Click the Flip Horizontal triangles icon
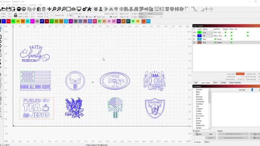This screenshot has width=260, height=146. [111, 9]
